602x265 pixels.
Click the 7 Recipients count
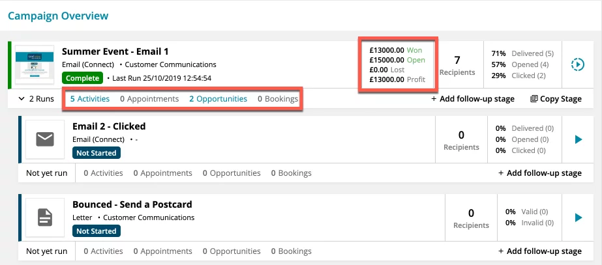pos(457,65)
